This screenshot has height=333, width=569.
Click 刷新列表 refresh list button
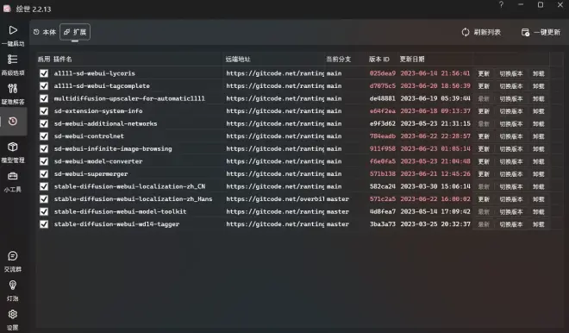(x=481, y=32)
